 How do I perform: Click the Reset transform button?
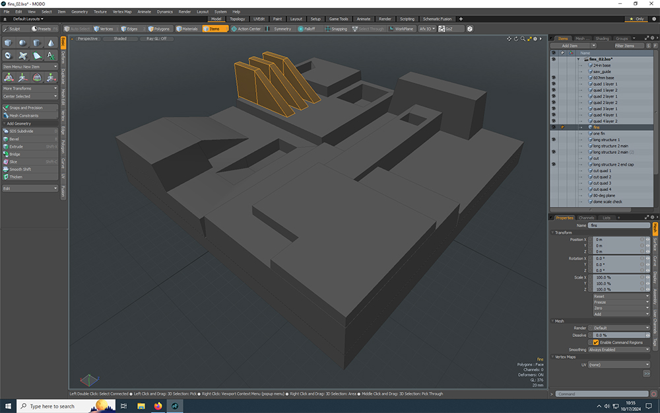coord(621,296)
